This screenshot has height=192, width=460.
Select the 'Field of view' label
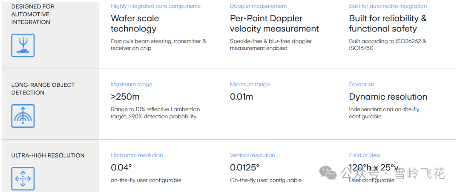point(365,155)
